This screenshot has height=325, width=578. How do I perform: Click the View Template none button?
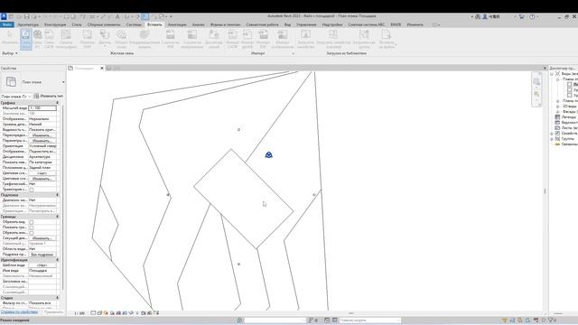coord(42,265)
